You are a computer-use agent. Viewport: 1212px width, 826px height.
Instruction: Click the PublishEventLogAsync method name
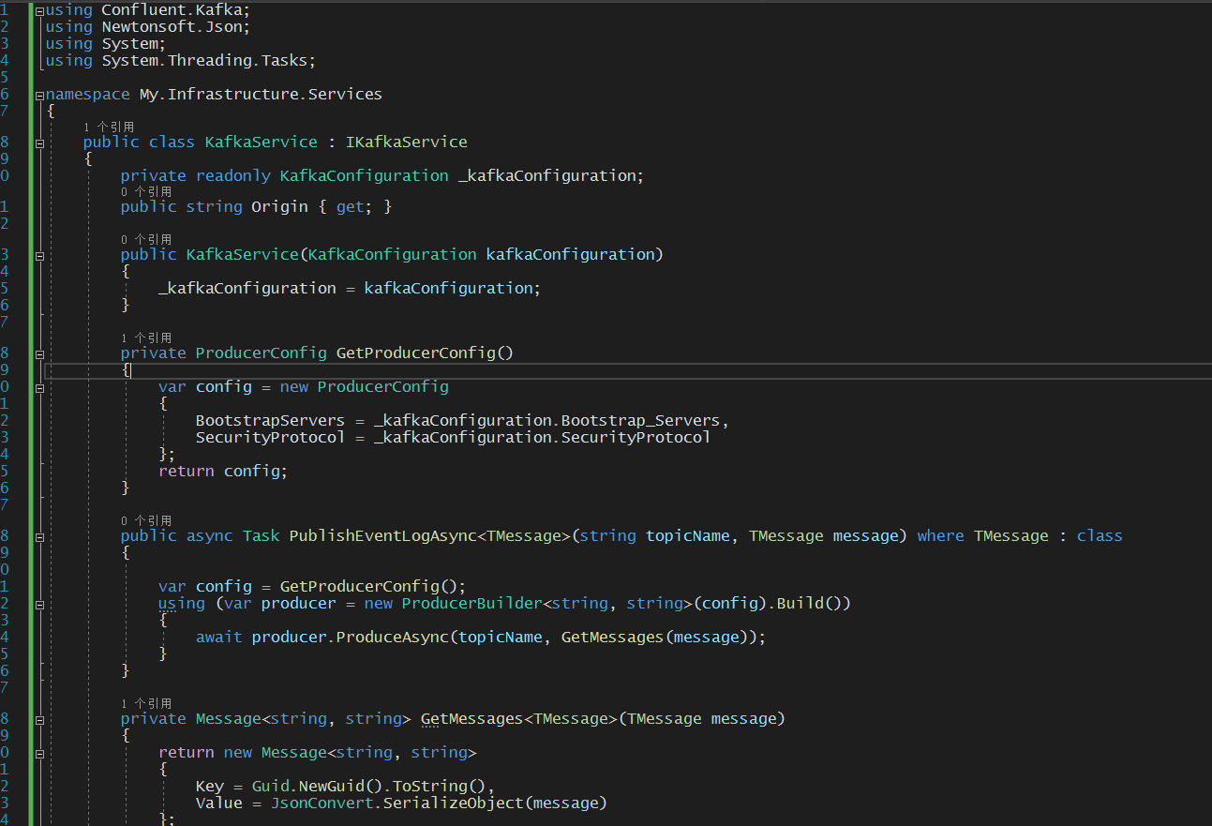(x=382, y=536)
